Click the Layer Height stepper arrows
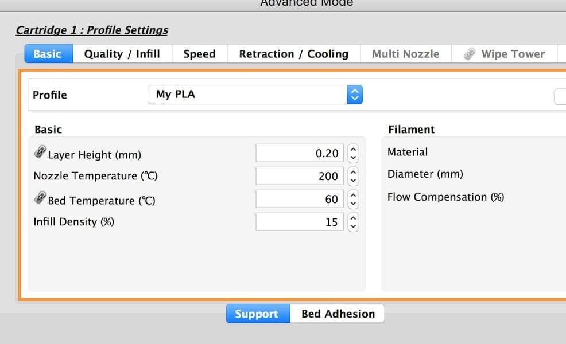Image resolution: width=566 pixels, height=344 pixels. 354,153
